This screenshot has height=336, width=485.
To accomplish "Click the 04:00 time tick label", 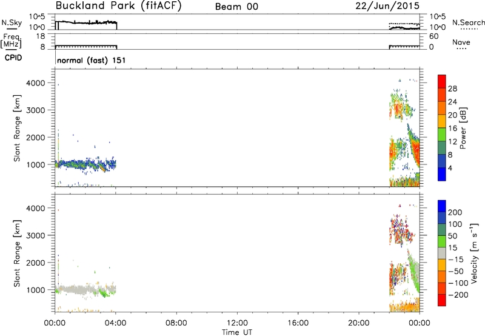I will (115, 323).
